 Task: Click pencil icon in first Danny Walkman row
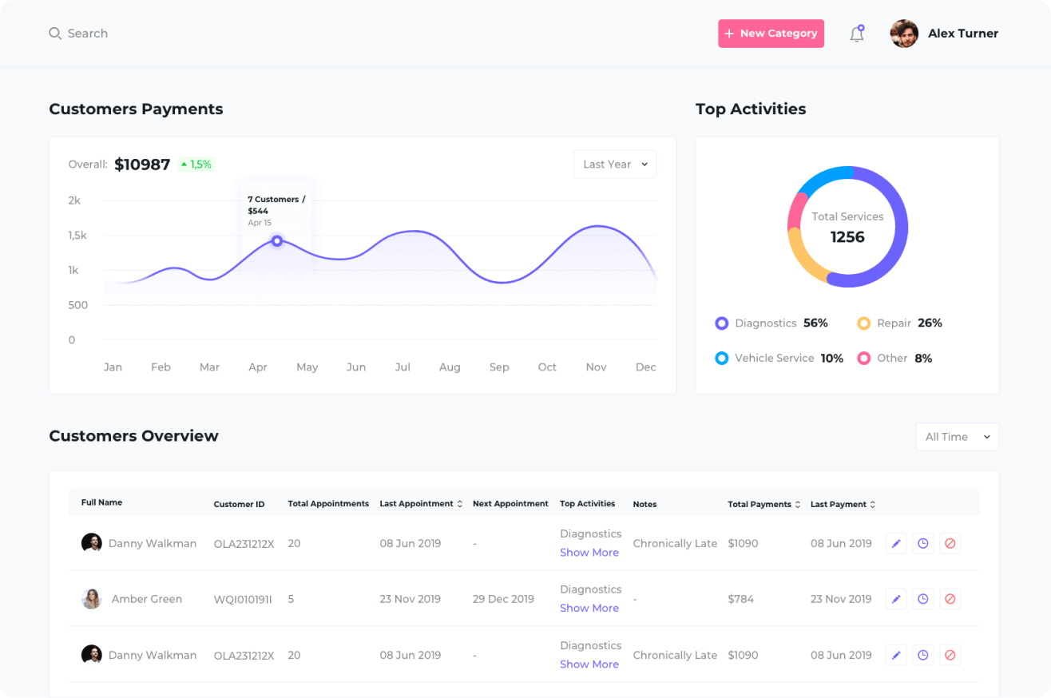click(x=896, y=543)
